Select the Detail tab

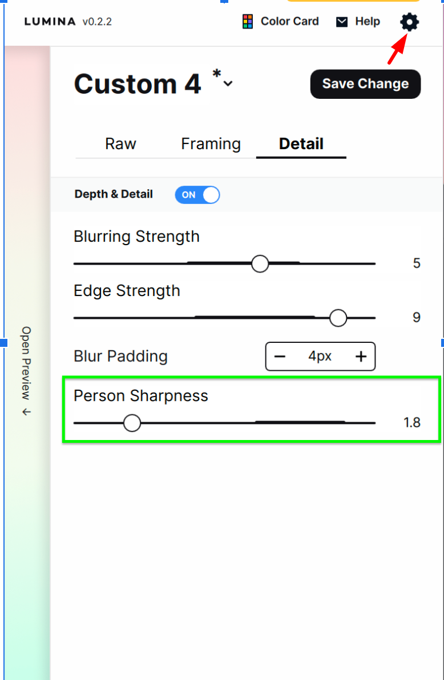pyautogui.click(x=301, y=144)
